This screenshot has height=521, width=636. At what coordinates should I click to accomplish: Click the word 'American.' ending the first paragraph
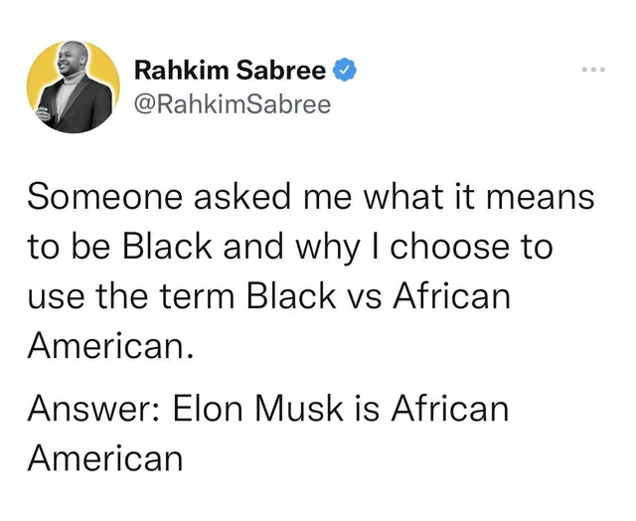[x=110, y=346]
